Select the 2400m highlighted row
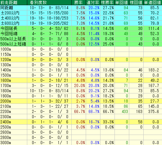The width and height of the screenshot is (162, 145). pos(81,122)
